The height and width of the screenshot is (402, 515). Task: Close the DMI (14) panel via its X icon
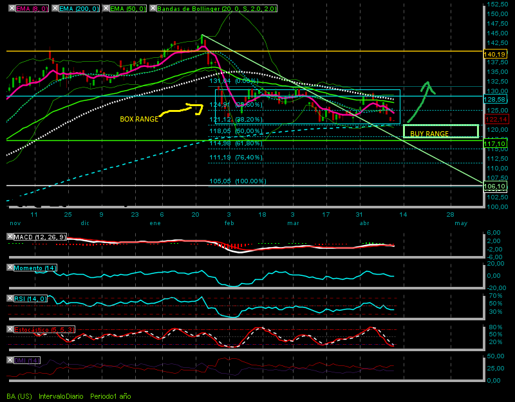10,360
